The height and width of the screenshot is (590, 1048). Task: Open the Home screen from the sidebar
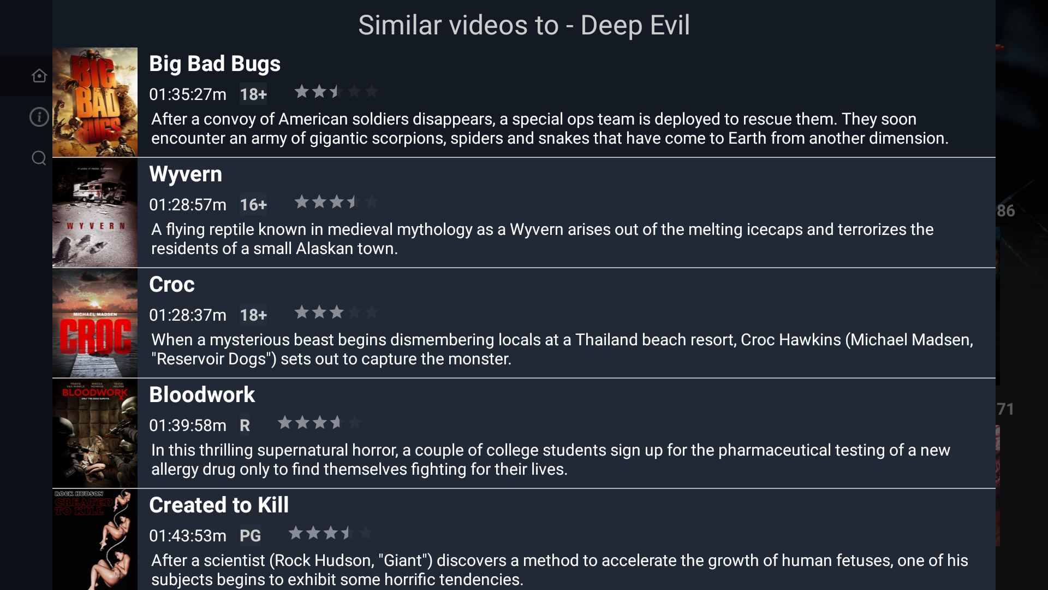coord(39,75)
